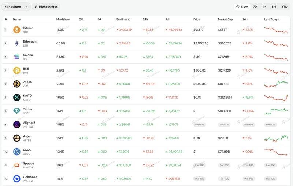Sort by Sentiment column header

(x=123, y=19)
